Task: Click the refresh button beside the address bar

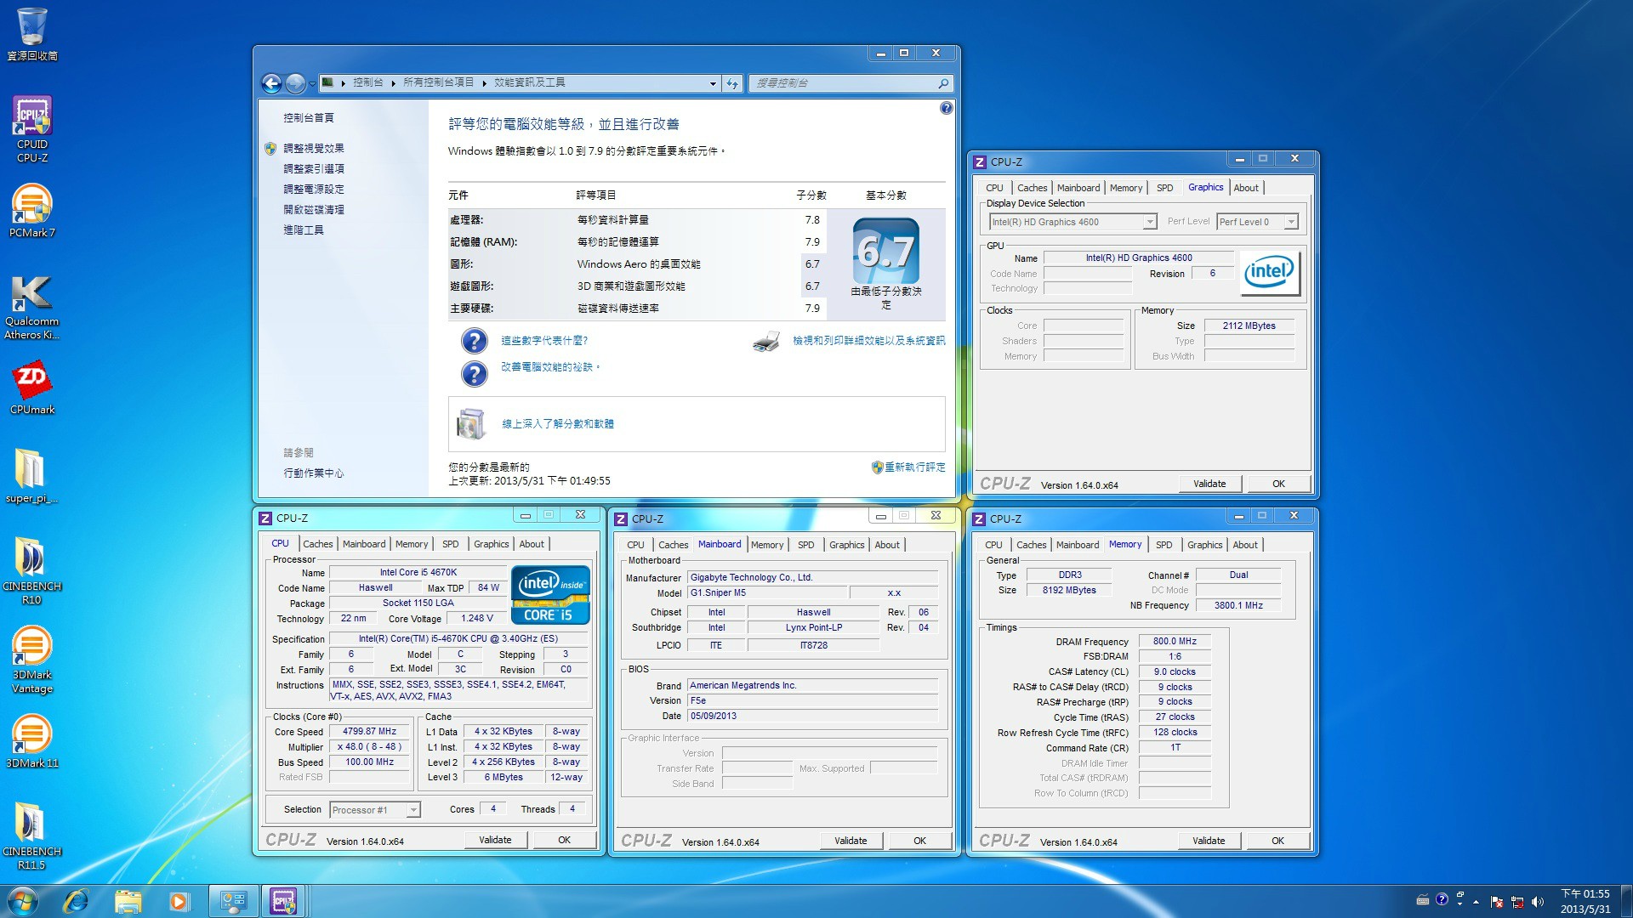Action: [x=732, y=83]
